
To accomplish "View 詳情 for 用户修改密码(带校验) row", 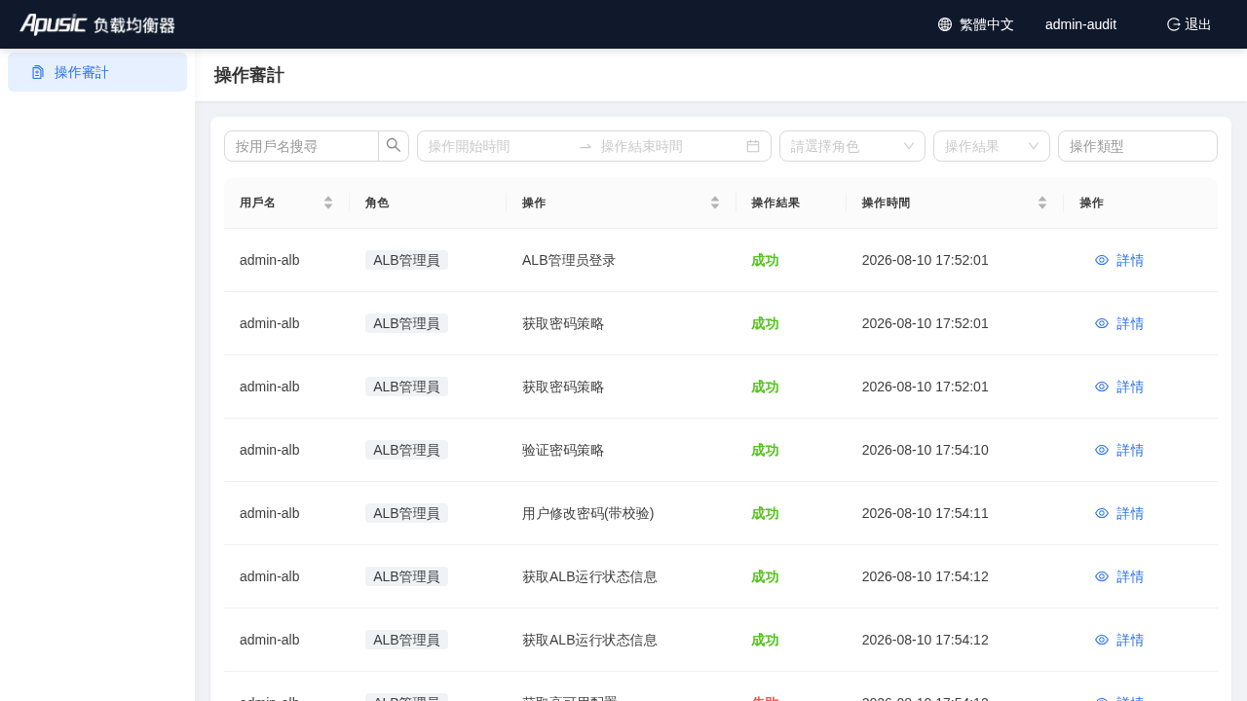I will click(1119, 513).
